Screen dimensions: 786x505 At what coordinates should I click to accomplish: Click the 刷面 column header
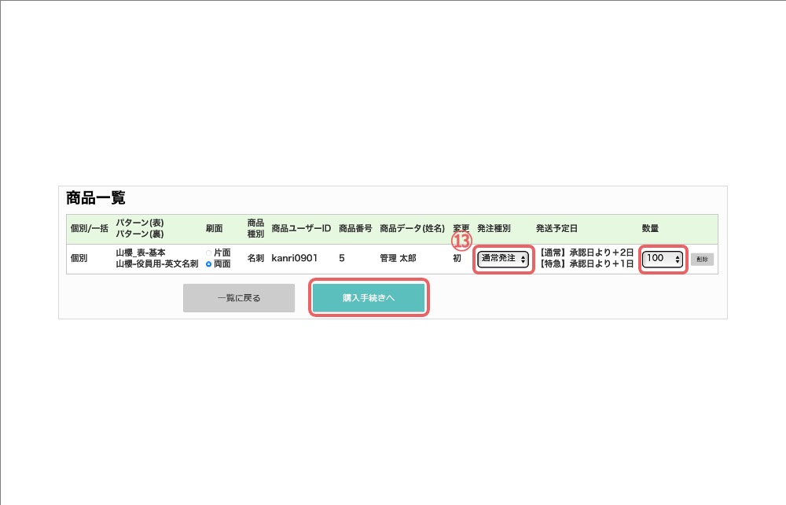[x=214, y=229]
